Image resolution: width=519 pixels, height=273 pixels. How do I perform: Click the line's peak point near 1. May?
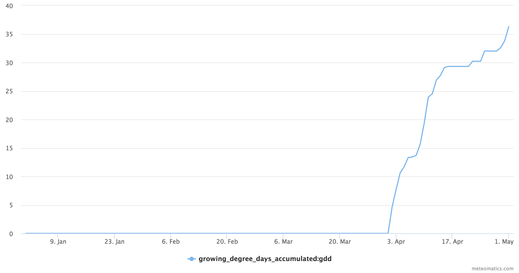(509, 27)
